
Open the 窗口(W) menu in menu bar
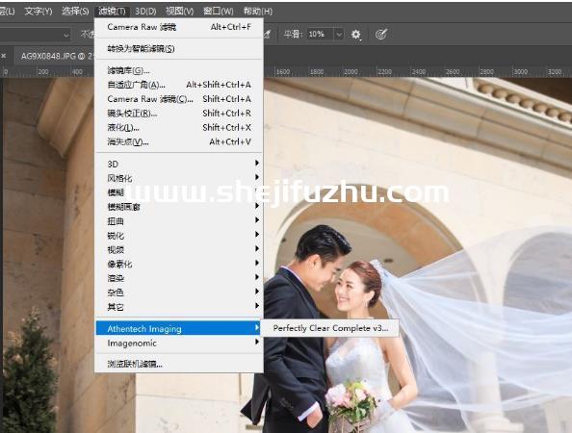pos(218,12)
